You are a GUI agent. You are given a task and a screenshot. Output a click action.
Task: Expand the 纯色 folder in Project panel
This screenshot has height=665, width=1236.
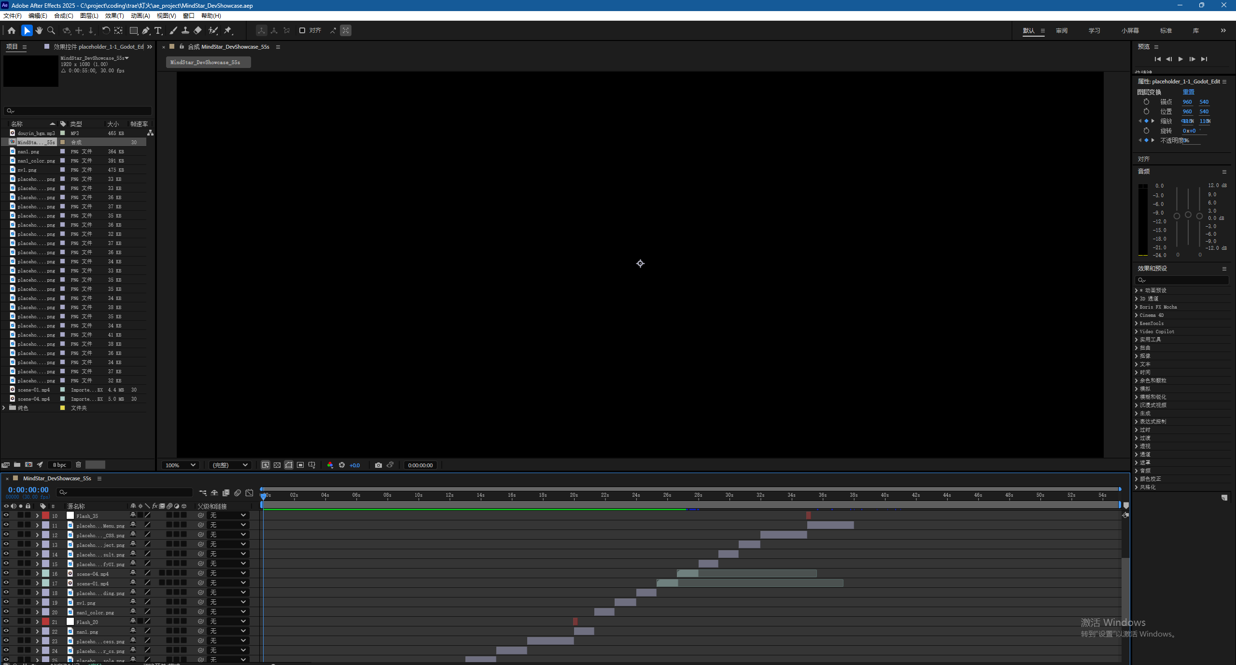4,408
